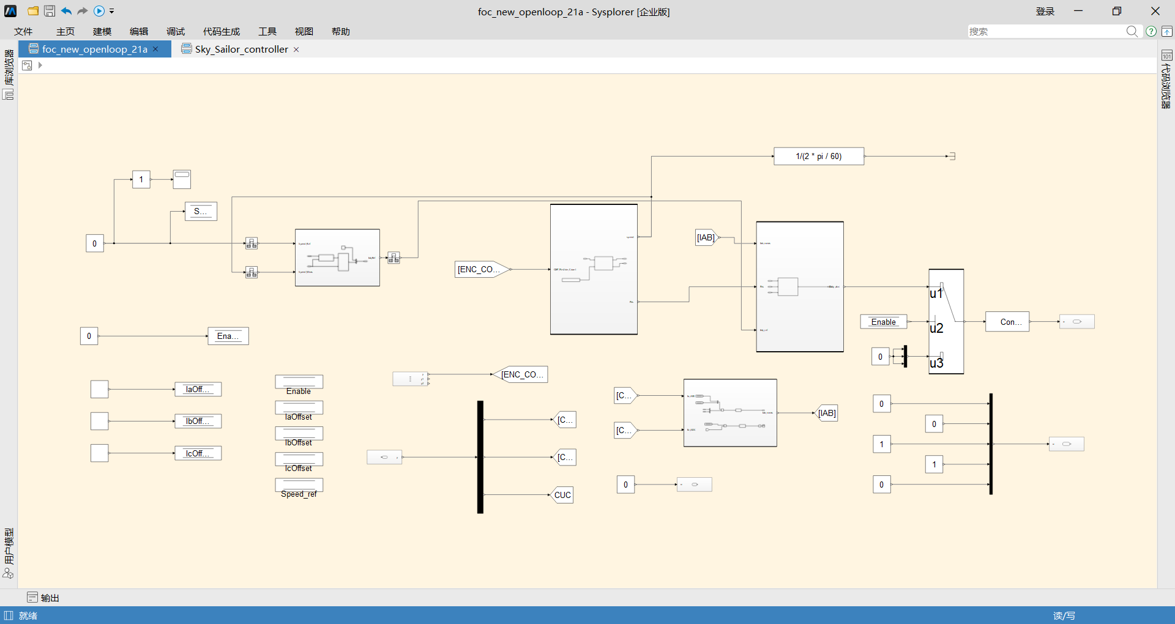Expand the breadcrumb path arrow

40,65
